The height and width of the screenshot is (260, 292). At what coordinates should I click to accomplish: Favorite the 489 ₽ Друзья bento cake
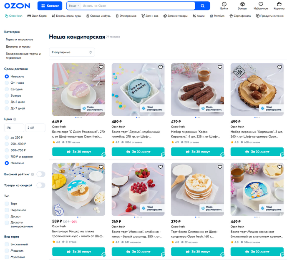161,67
